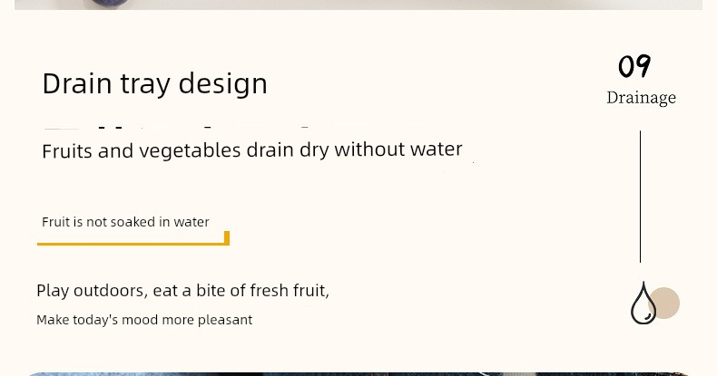The height and width of the screenshot is (376, 717).
Task: Click the water drop outline icon
Action: pyautogui.click(x=643, y=304)
